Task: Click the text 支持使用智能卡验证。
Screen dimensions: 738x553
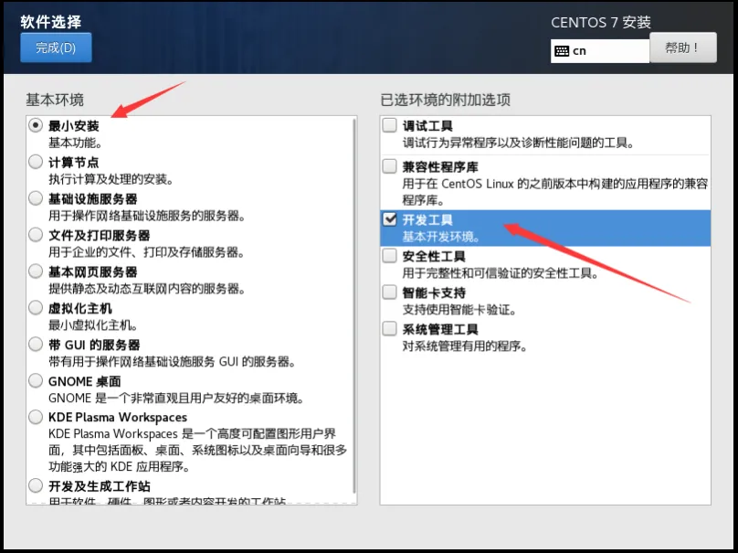Action: 459,310
